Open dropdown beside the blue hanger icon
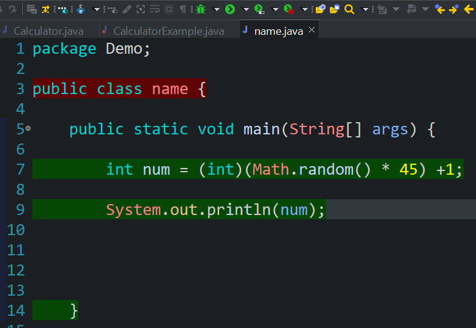476x328 pixels. tap(96, 10)
